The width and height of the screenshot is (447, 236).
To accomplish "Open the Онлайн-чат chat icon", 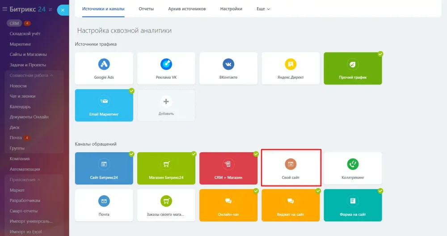I will pyautogui.click(x=228, y=201).
